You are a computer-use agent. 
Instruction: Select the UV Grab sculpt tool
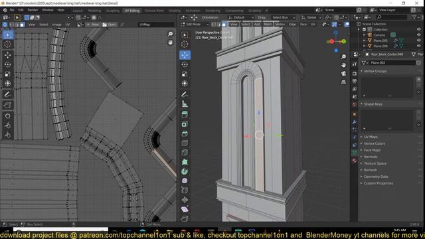(7, 116)
